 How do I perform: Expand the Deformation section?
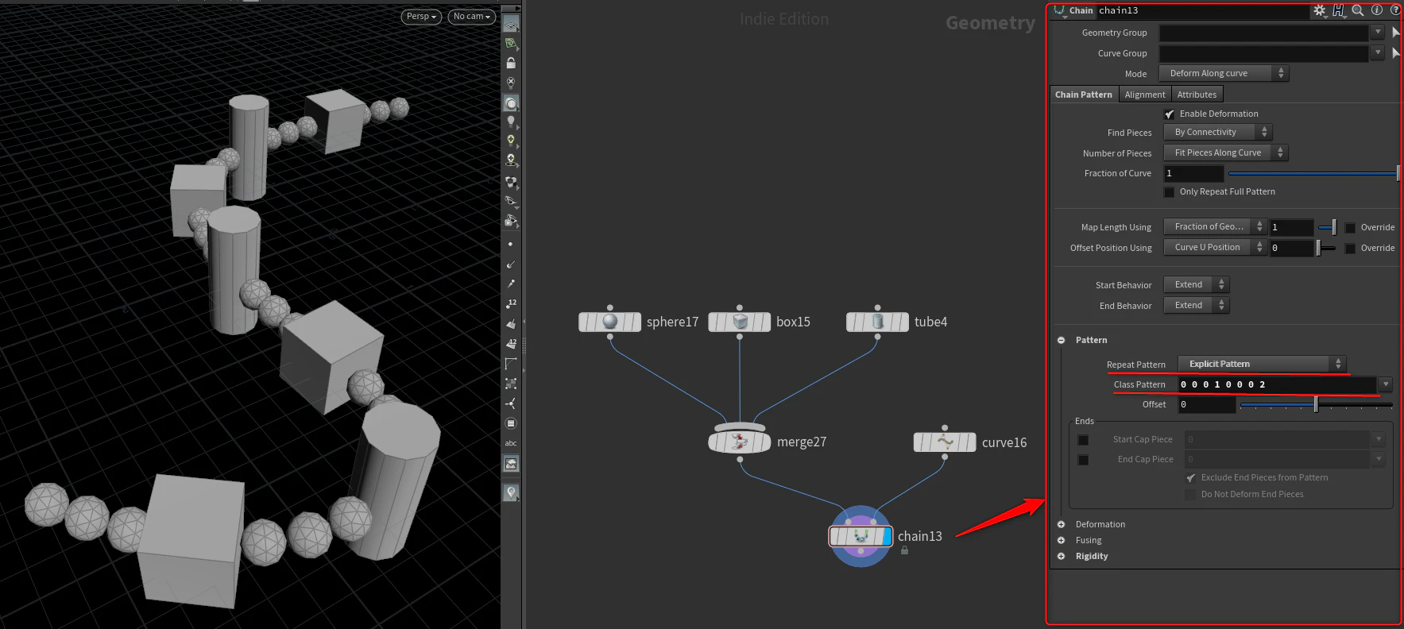(1062, 524)
